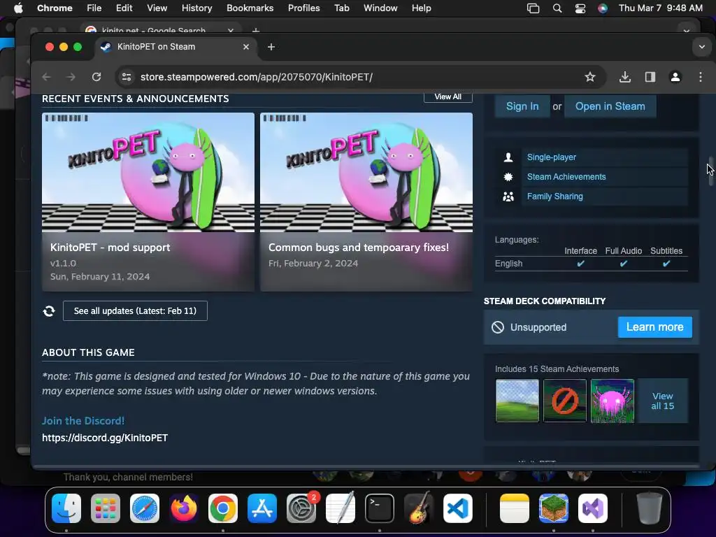View site information icon in address bar

pos(127,77)
